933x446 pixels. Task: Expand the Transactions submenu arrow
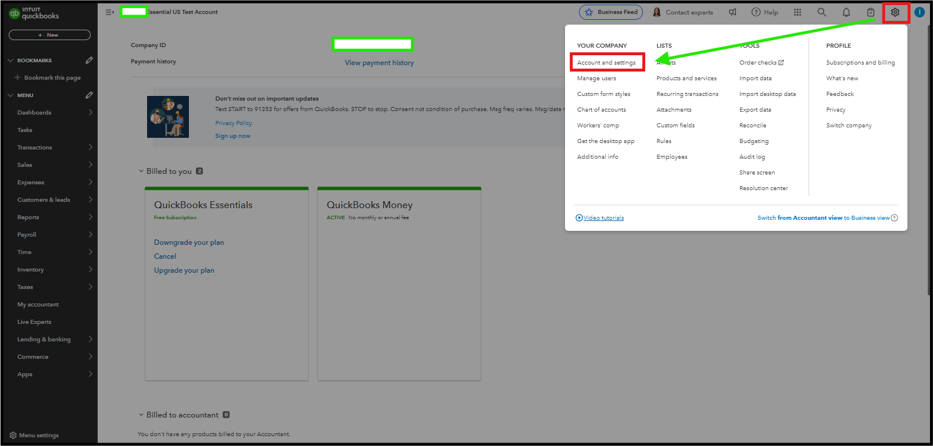90,148
